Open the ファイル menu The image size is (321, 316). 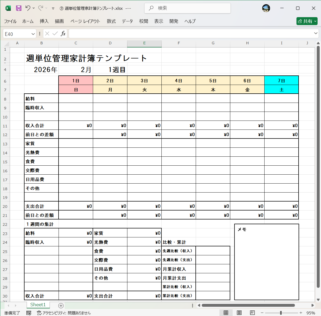pyautogui.click(x=10, y=21)
